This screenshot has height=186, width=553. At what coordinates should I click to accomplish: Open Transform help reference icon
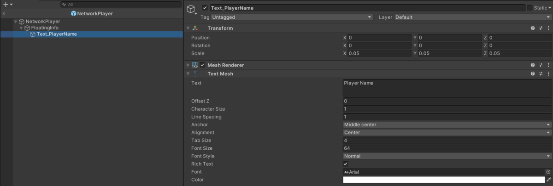(533, 28)
